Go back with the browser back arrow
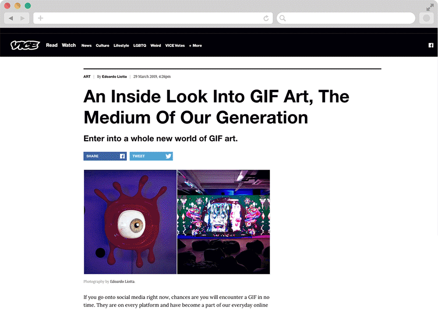Image resolution: width=438 pixels, height=310 pixels. click(11, 18)
